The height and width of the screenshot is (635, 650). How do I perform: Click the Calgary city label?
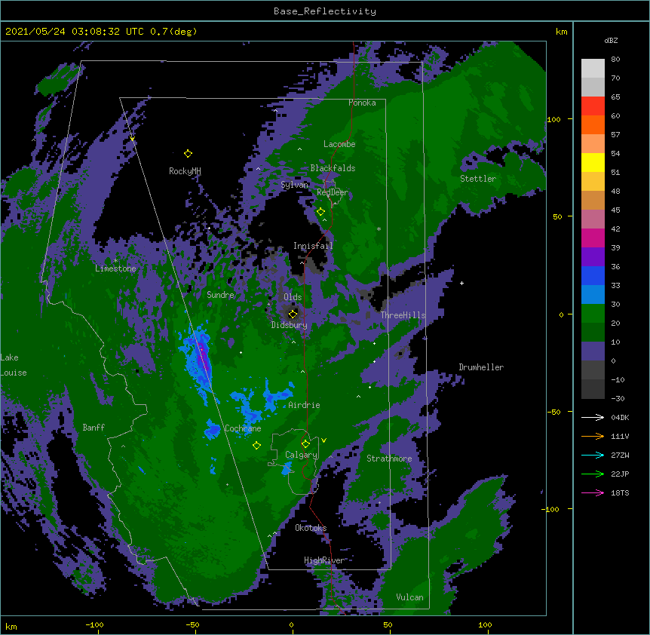[x=302, y=455]
